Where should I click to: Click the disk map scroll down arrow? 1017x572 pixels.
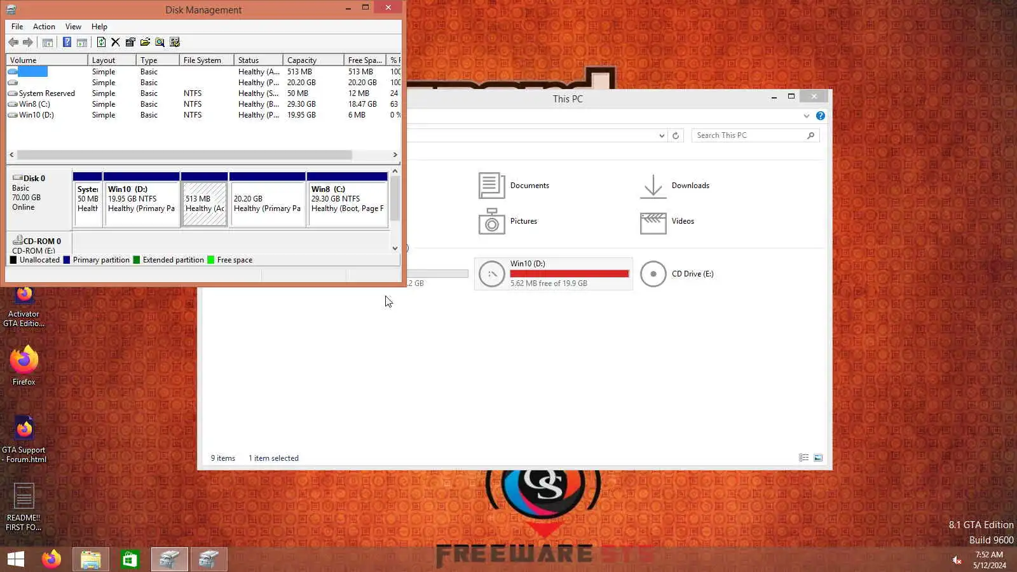395,249
